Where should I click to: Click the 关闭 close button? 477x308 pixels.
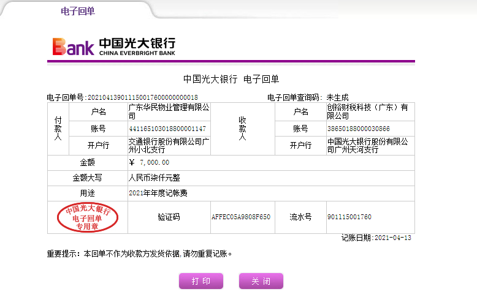point(261,281)
